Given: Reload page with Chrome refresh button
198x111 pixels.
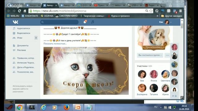Looking at the screenshot, I should coord(19,11).
